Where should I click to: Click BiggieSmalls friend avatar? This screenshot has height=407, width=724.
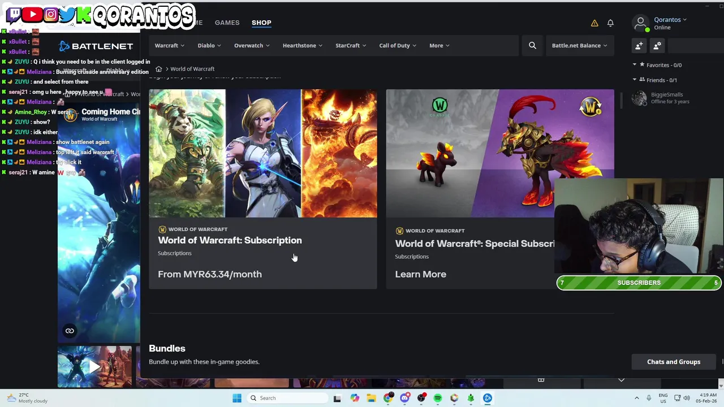click(639, 98)
